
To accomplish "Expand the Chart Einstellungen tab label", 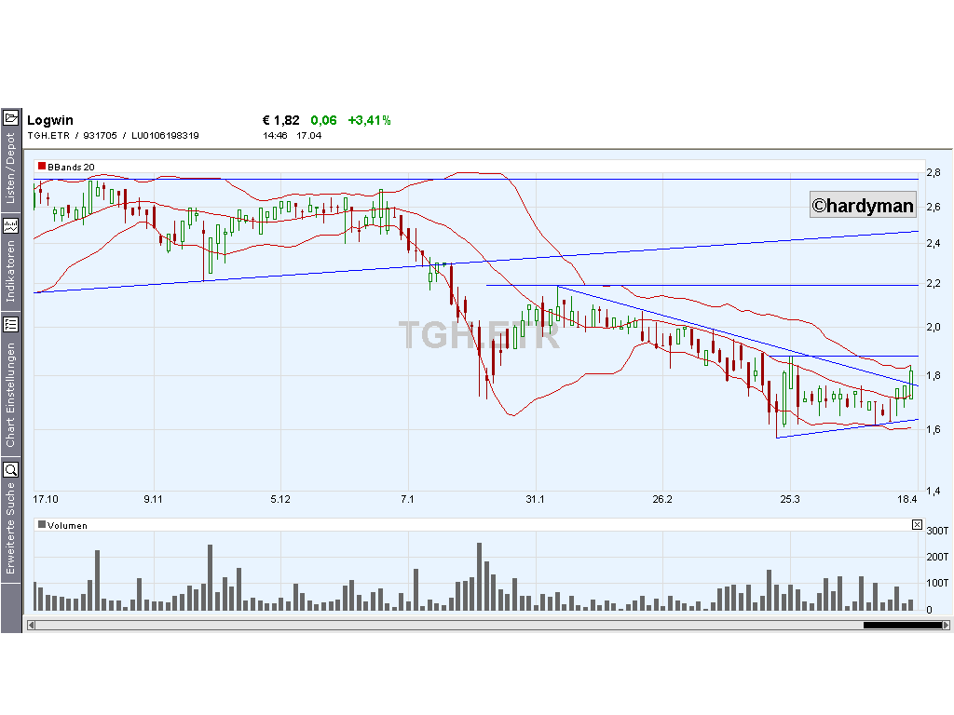I will [11, 395].
